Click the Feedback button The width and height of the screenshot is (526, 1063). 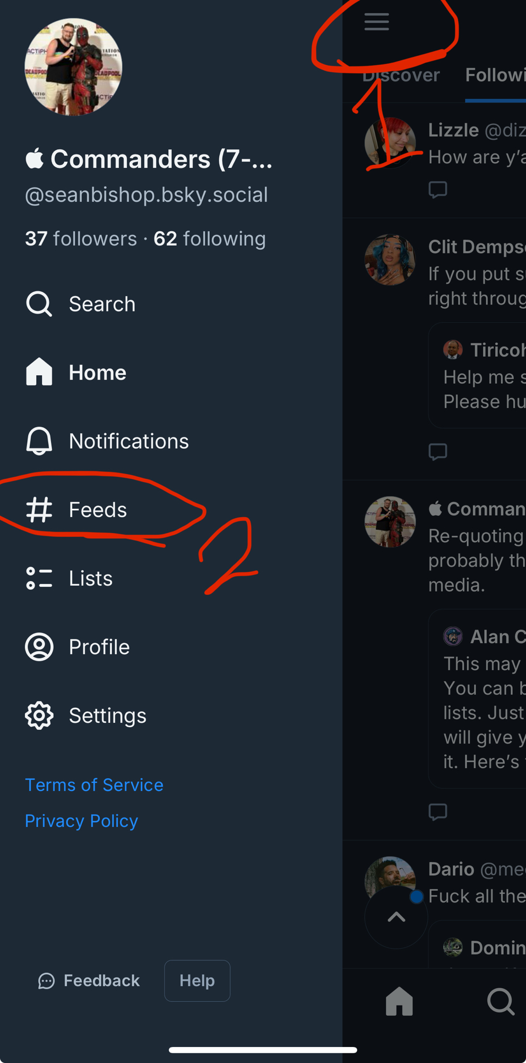click(89, 981)
